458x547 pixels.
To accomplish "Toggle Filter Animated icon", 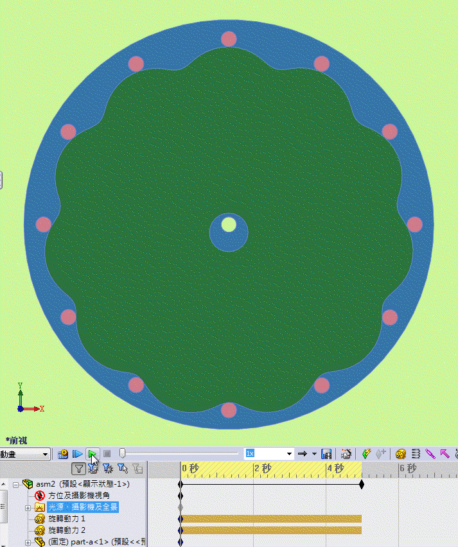I will tap(93, 469).
